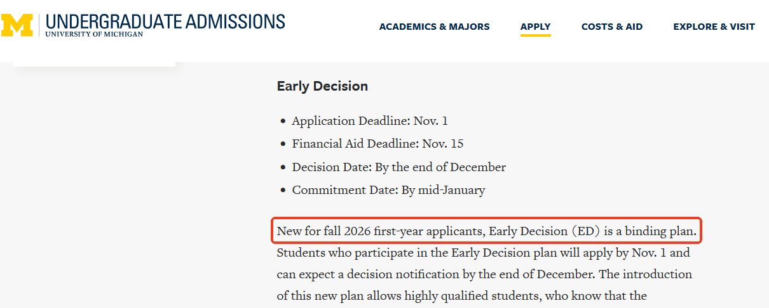
Task: Click the white sidebar panel at left
Action: pyautogui.click(x=94, y=63)
